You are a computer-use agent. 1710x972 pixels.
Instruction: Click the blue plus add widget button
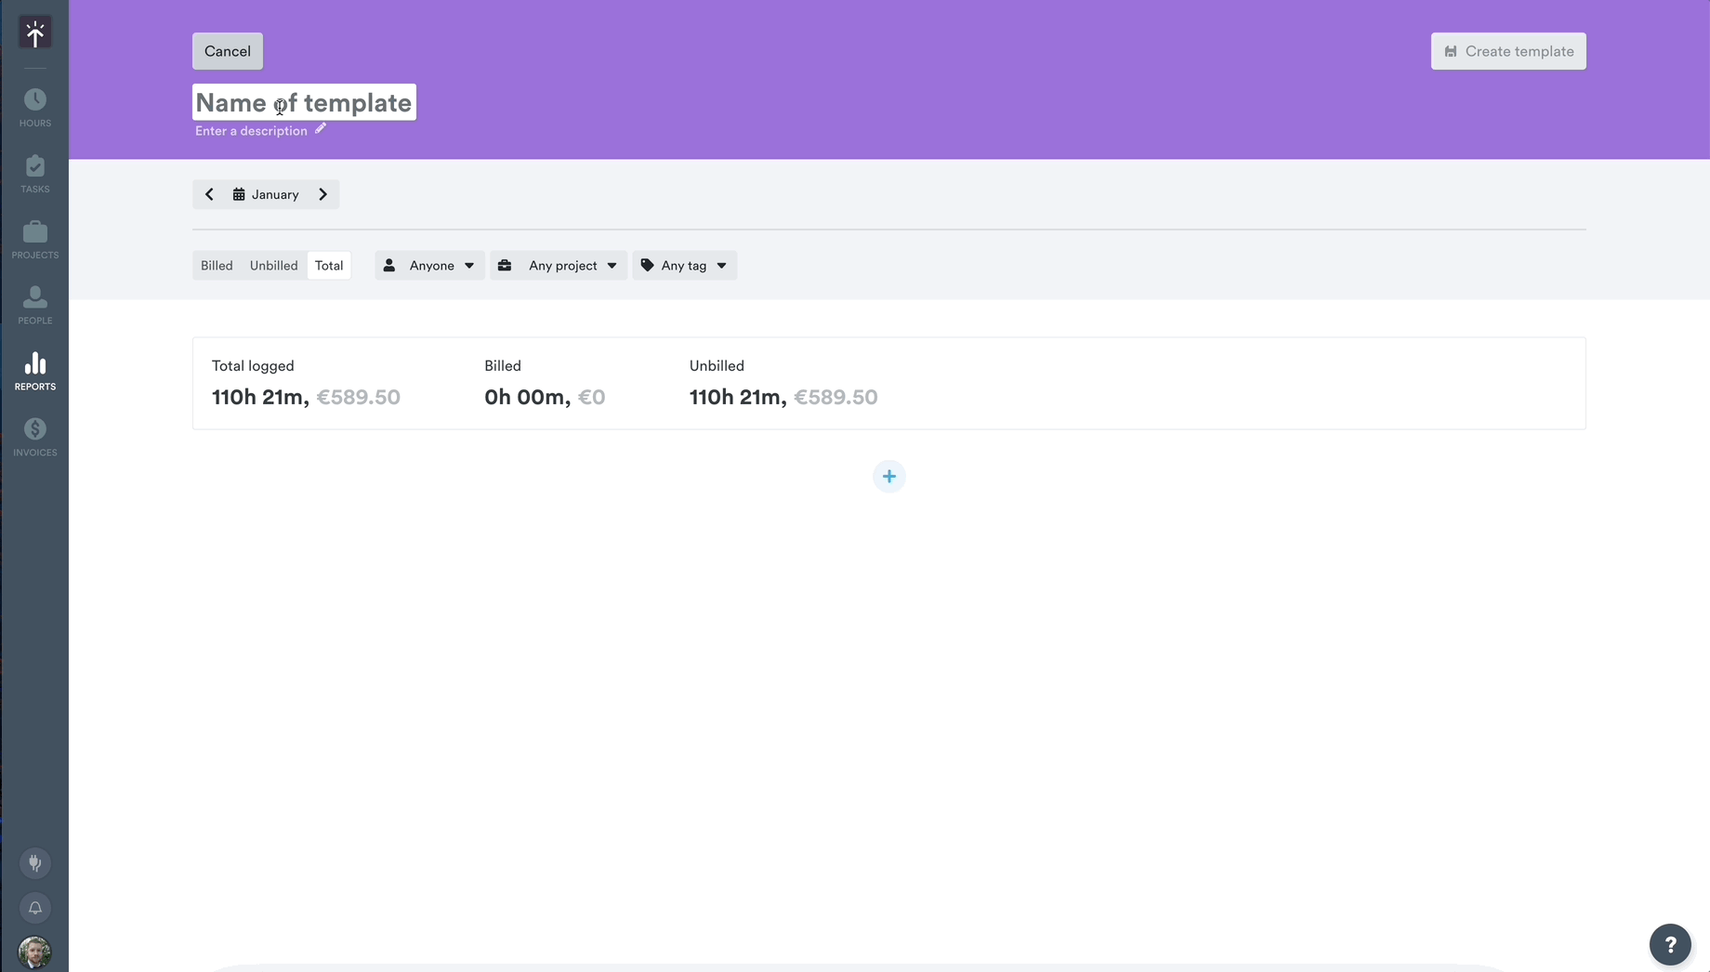tap(888, 476)
